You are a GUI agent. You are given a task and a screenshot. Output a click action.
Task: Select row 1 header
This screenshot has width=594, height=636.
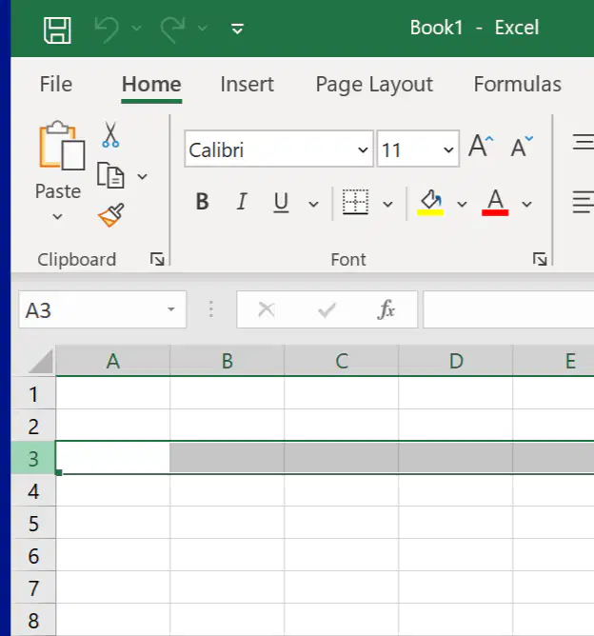(x=33, y=393)
